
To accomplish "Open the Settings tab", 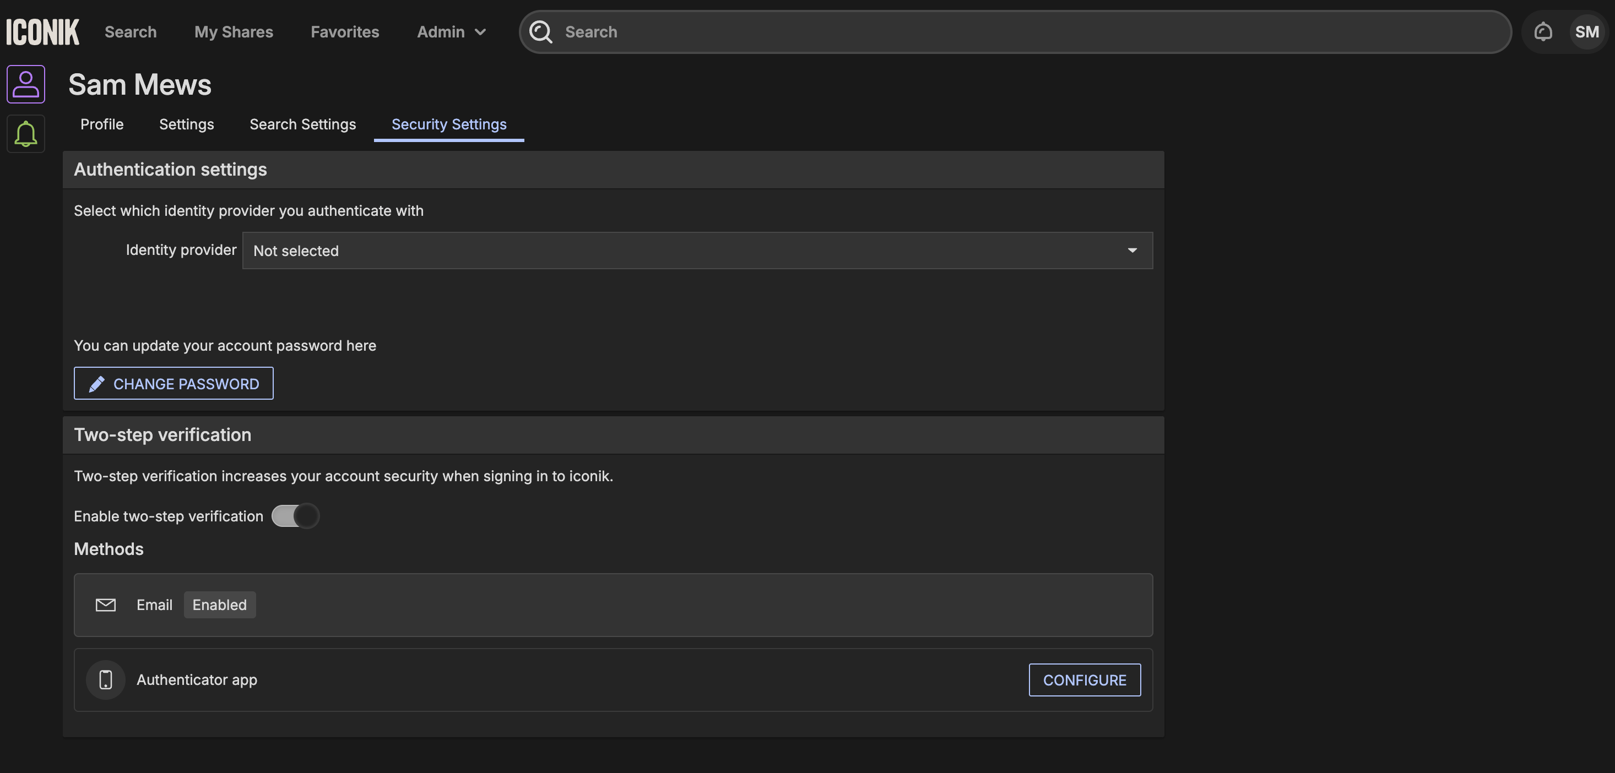I will (x=186, y=124).
